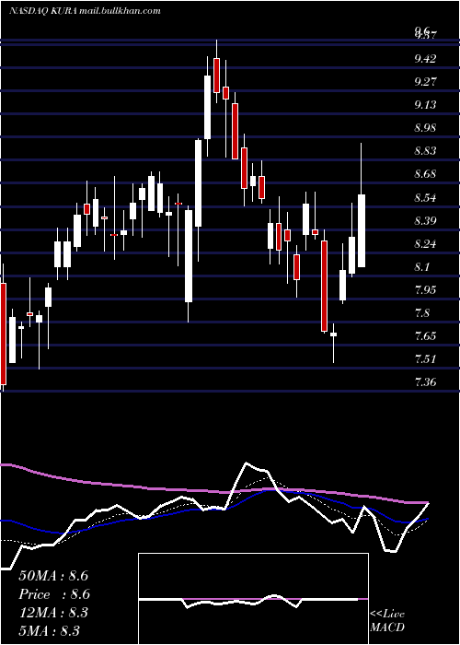This screenshot has height=645, width=460.
Task: Click the Price : 8.6 legend entry
Action: [53, 594]
